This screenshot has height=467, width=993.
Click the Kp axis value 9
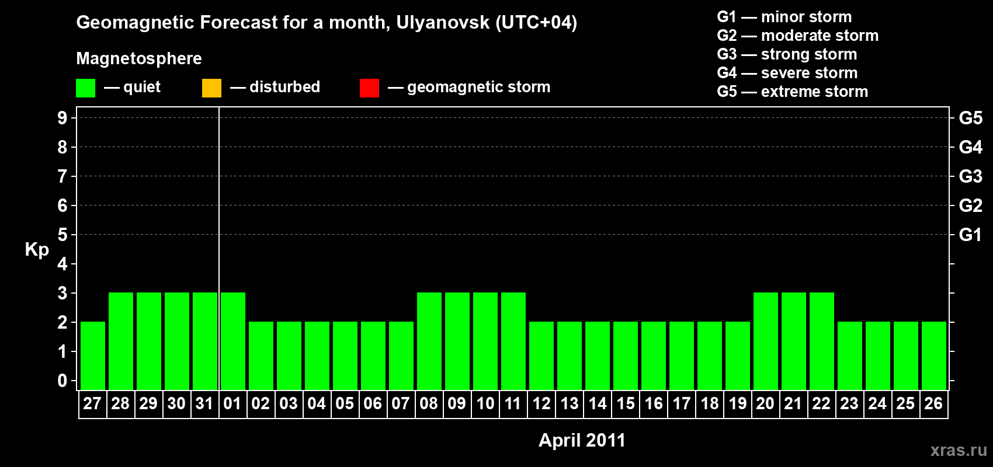coord(63,118)
